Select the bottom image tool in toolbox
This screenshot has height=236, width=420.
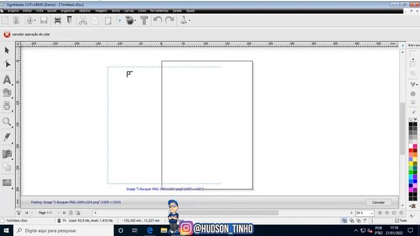click(x=7, y=183)
